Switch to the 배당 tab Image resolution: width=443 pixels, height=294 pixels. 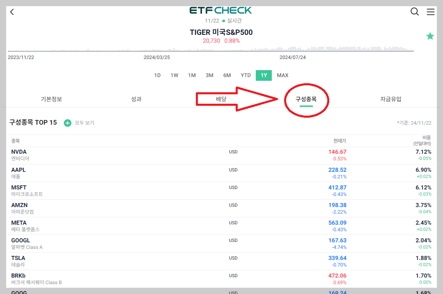coord(221,99)
